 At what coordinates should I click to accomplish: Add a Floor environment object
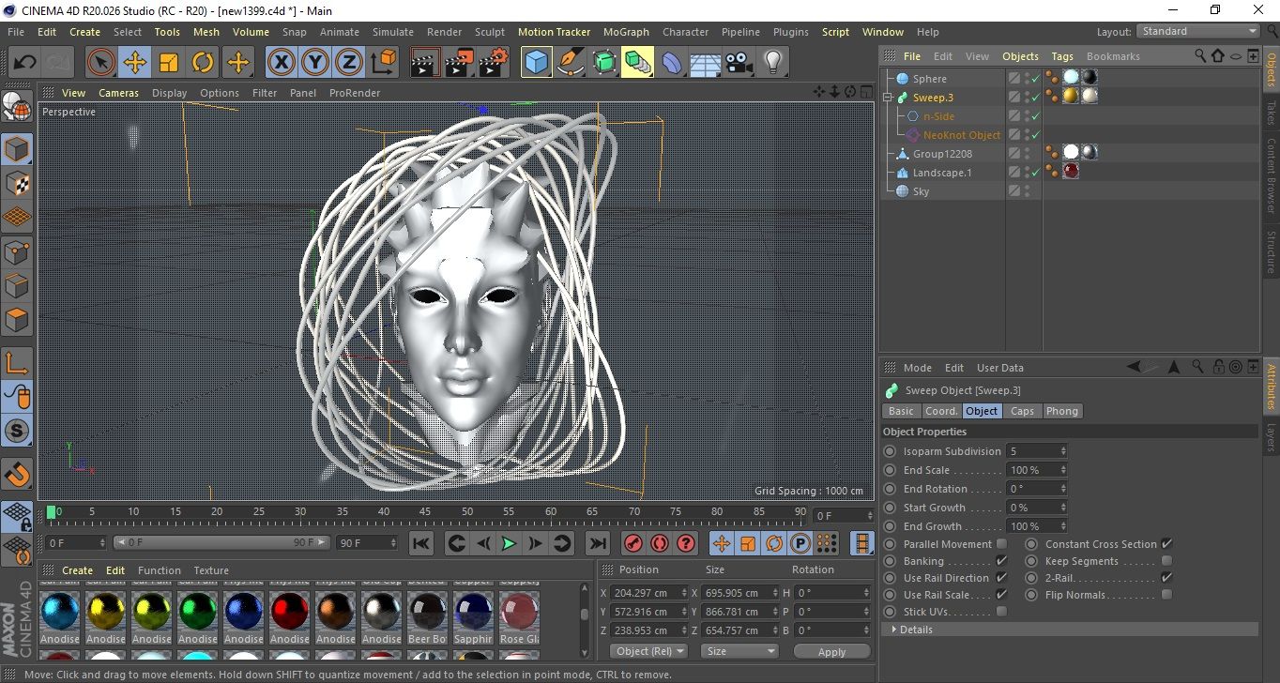pyautogui.click(x=705, y=63)
